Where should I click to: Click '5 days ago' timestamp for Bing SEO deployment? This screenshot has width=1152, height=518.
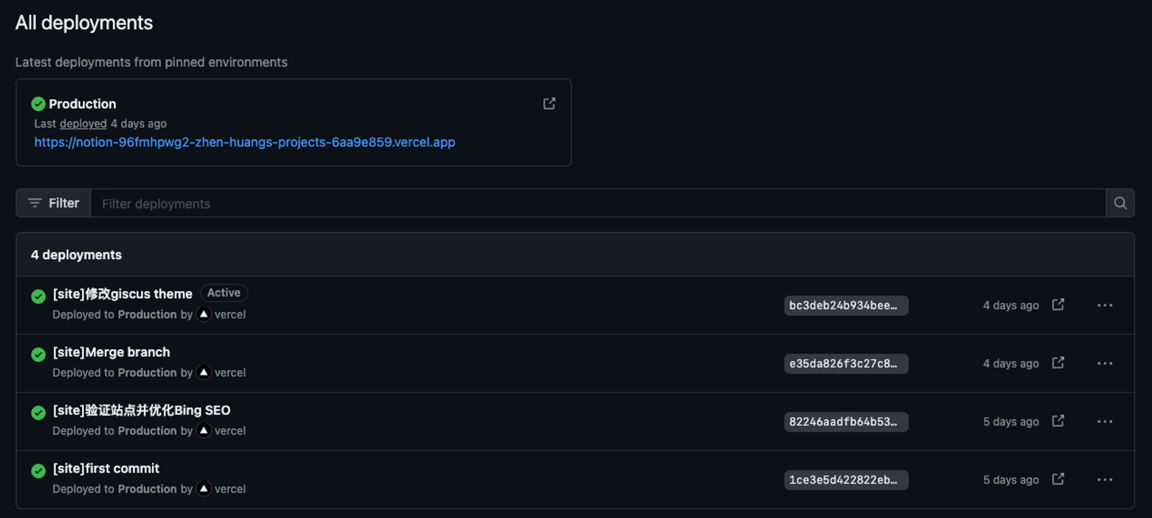click(x=1011, y=422)
